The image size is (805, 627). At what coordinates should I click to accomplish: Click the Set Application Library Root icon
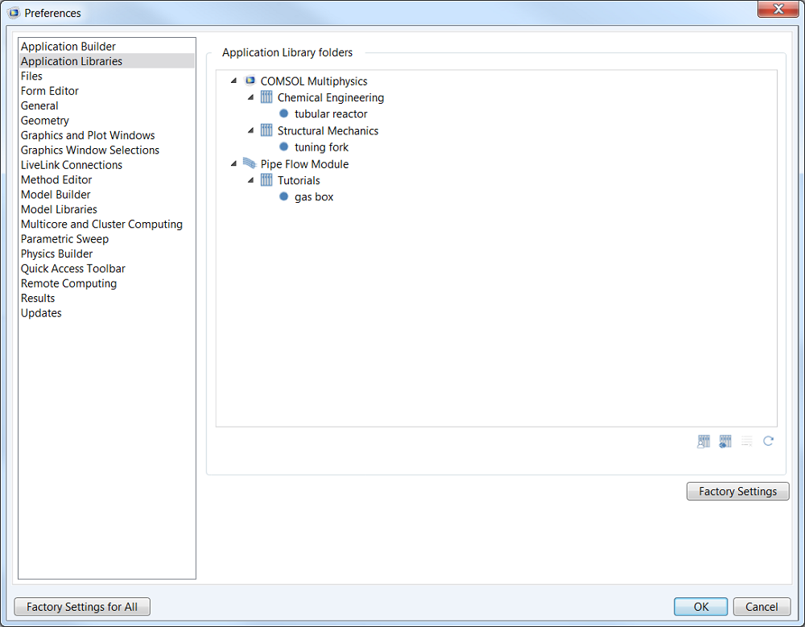pos(725,441)
